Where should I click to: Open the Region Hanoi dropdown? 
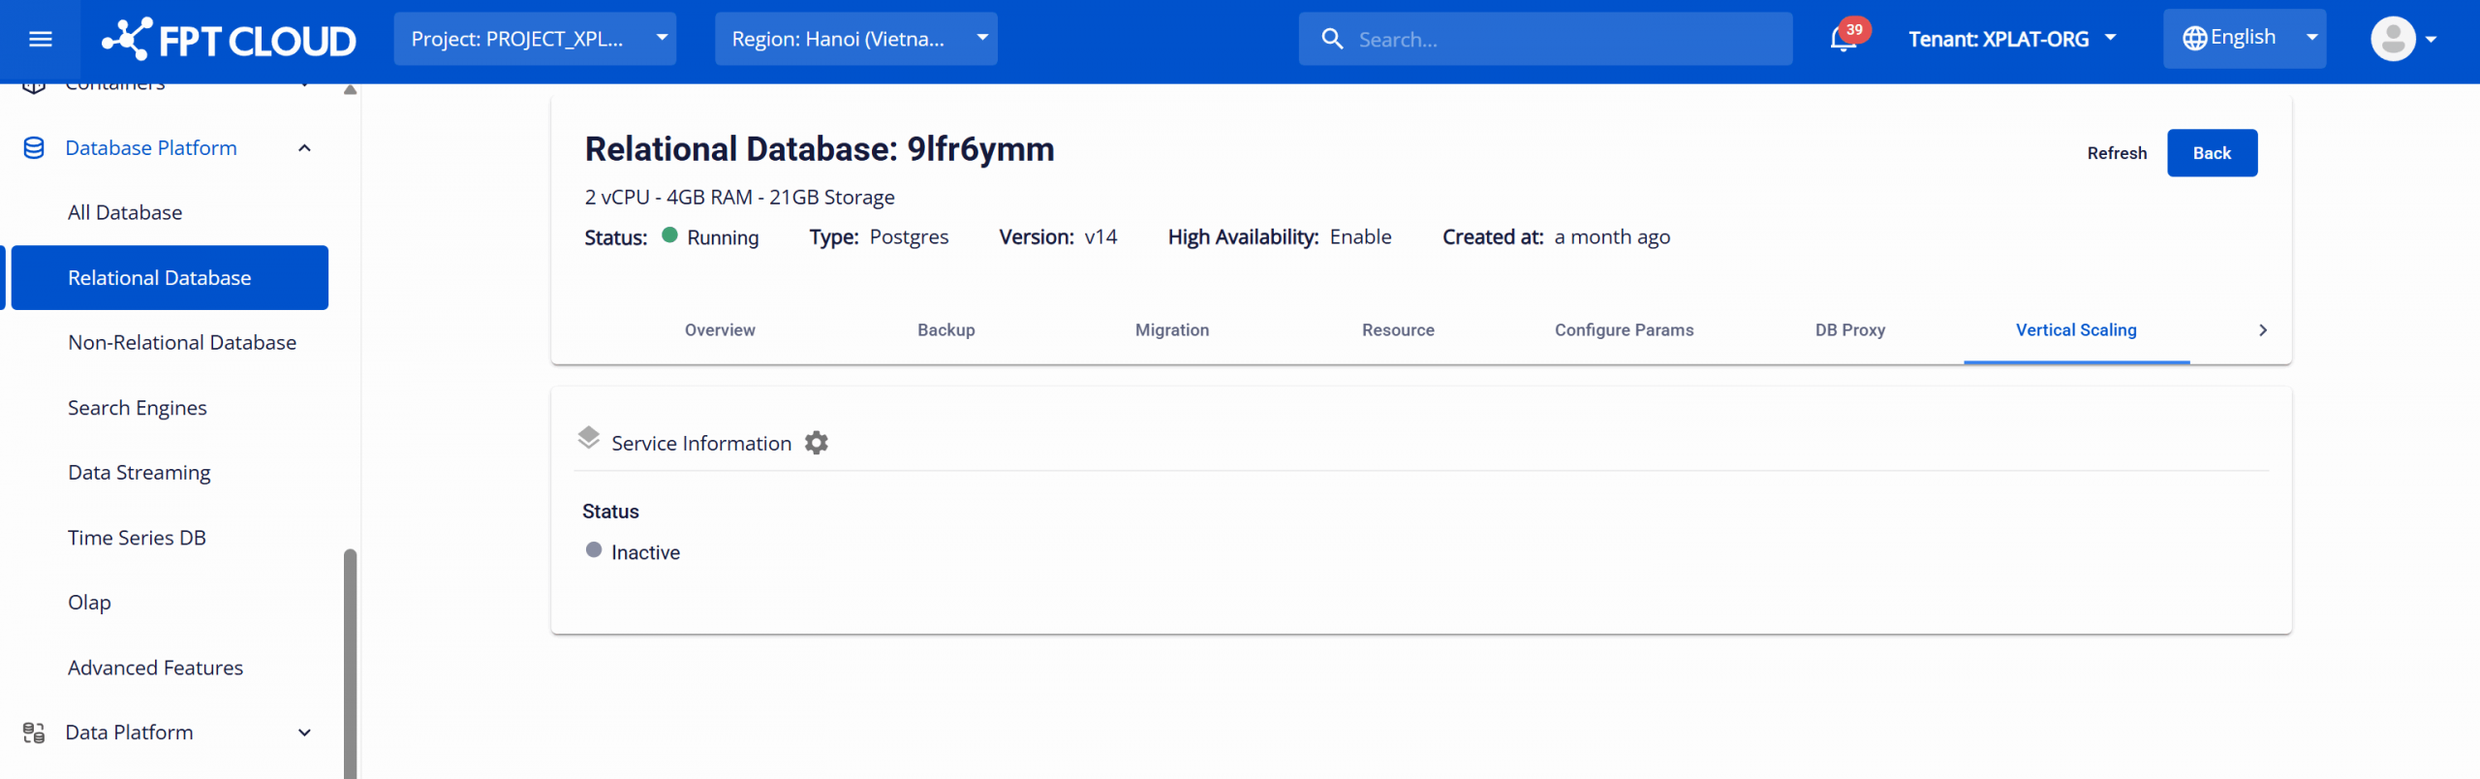pos(855,39)
